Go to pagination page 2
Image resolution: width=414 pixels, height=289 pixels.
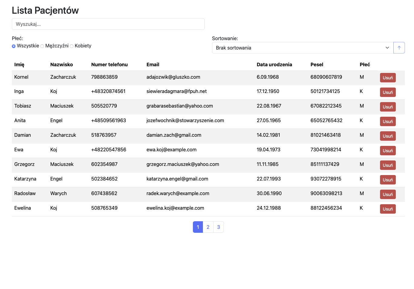click(x=208, y=227)
